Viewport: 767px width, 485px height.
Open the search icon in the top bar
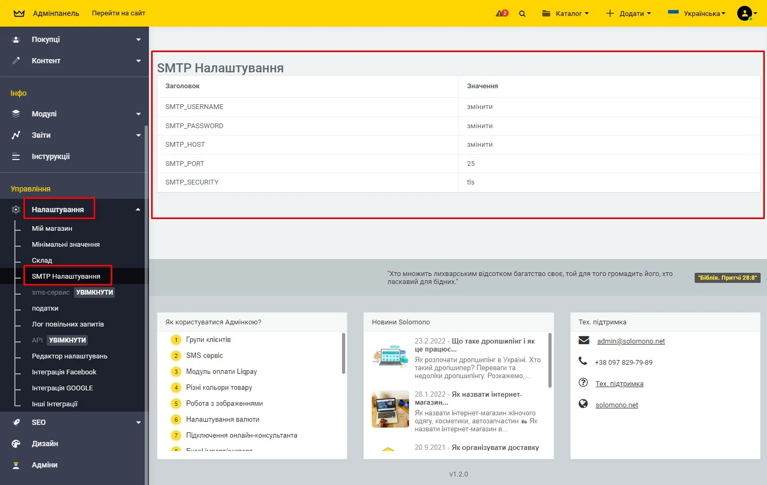pyautogui.click(x=522, y=13)
